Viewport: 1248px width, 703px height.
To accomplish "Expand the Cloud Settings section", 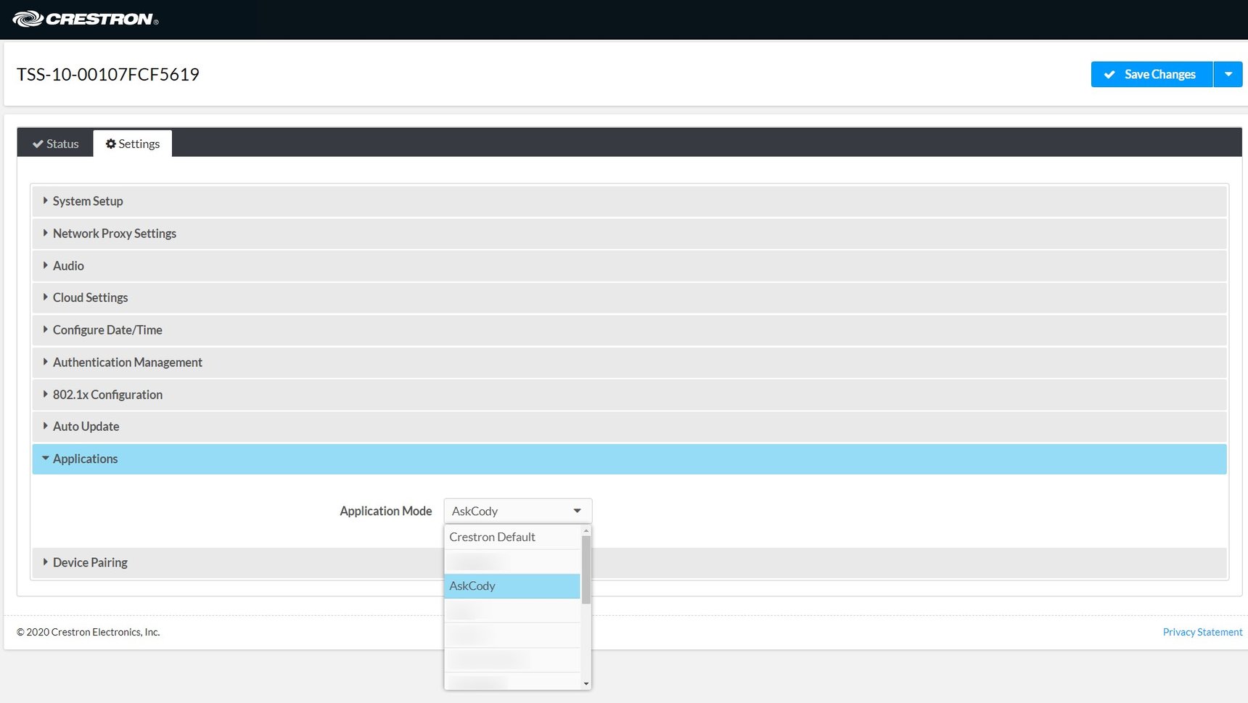I will [x=90, y=297].
